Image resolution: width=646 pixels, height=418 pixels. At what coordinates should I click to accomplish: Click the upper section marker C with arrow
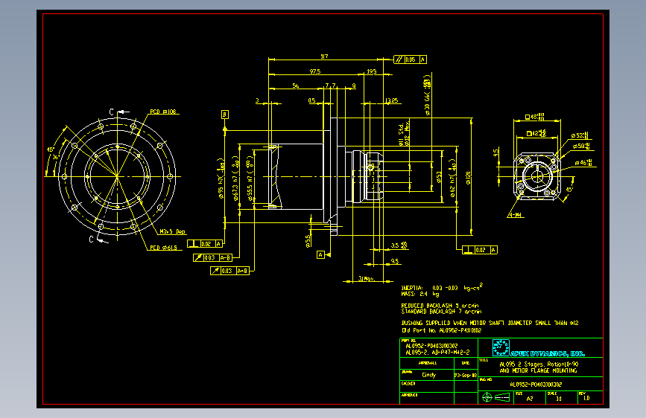tap(119, 112)
